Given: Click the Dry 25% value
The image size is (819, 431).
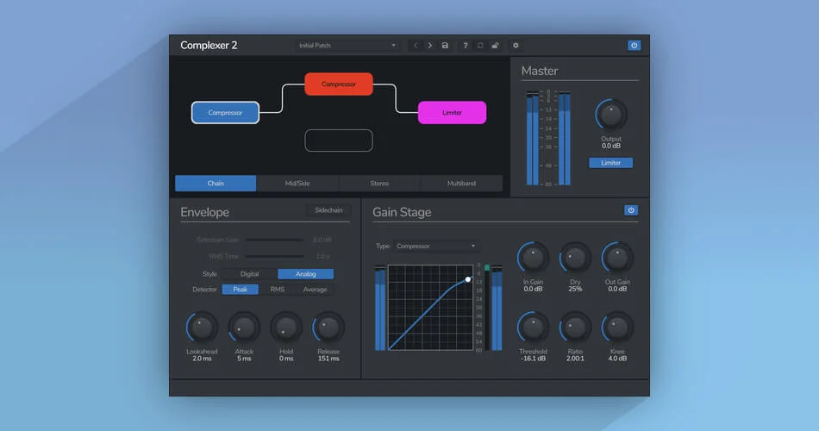Looking at the screenshot, I should [575, 289].
